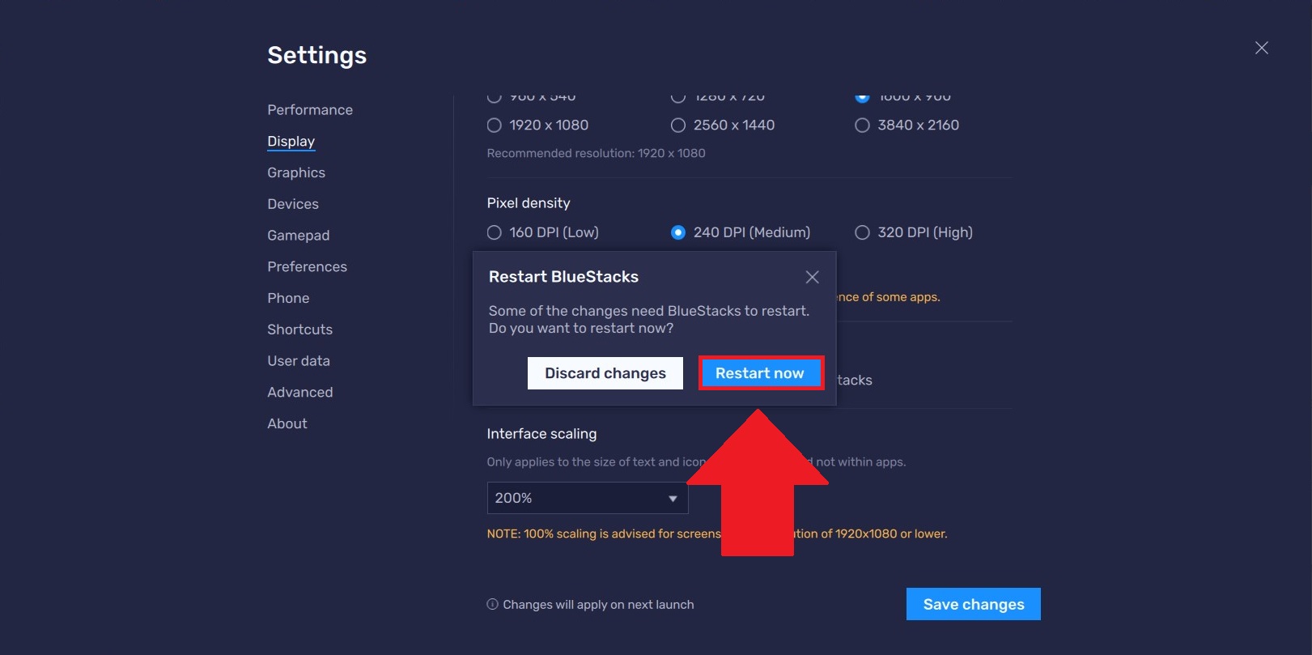
Task: Select the Display settings section
Action: pos(291,141)
